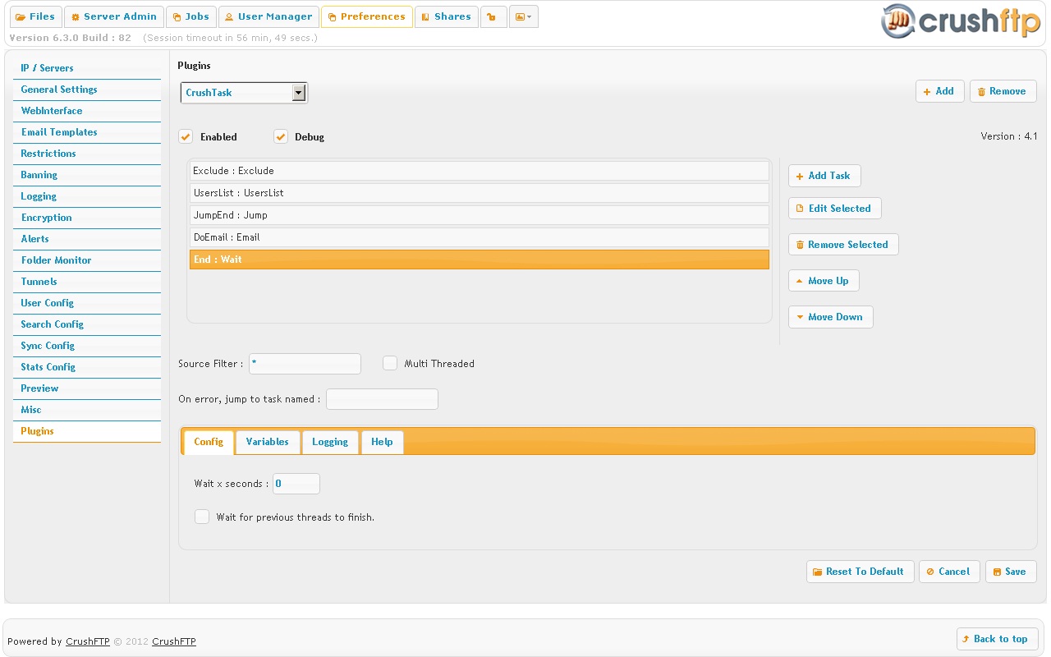Click the Remove plugin button

coord(1003,91)
